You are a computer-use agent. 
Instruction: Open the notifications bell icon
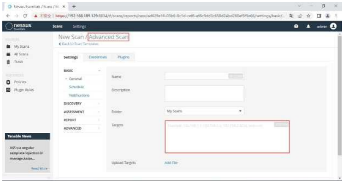coord(308,26)
